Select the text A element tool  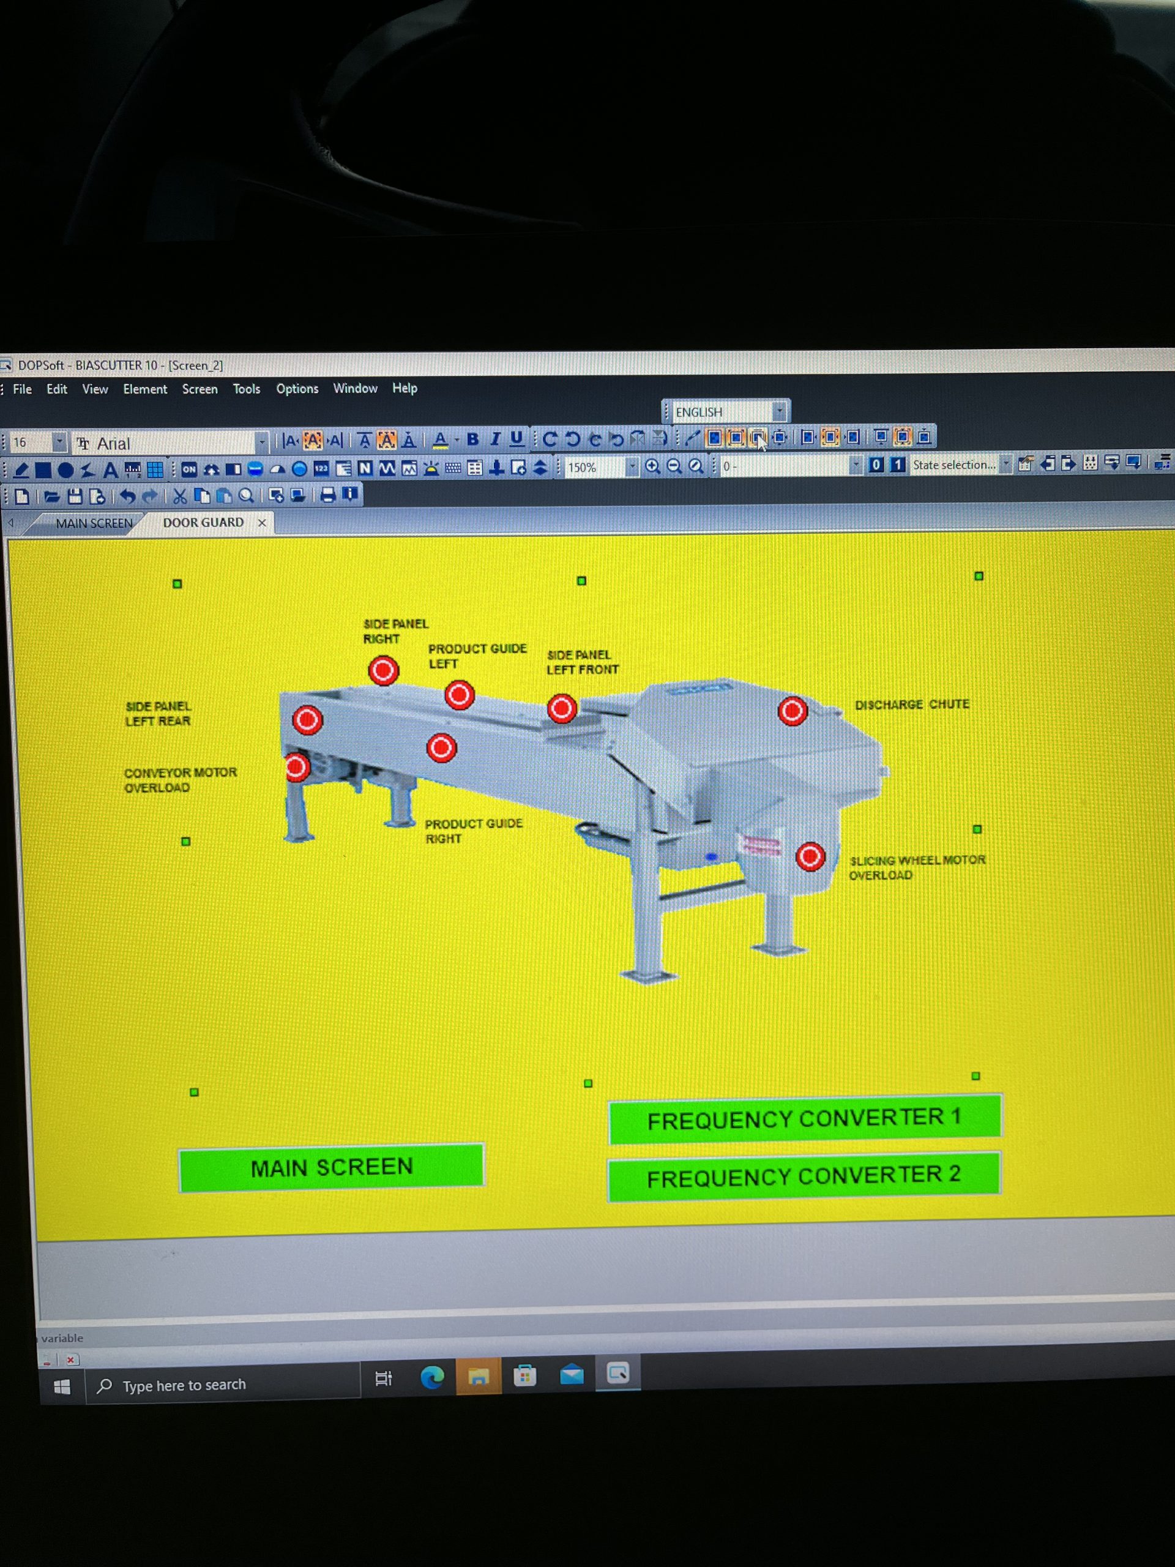click(x=110, y=469)
